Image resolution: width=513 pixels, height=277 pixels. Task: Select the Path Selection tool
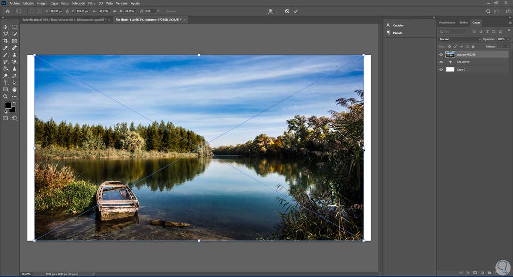15,83
